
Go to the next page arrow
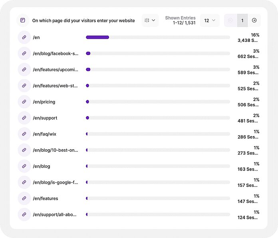254,20
